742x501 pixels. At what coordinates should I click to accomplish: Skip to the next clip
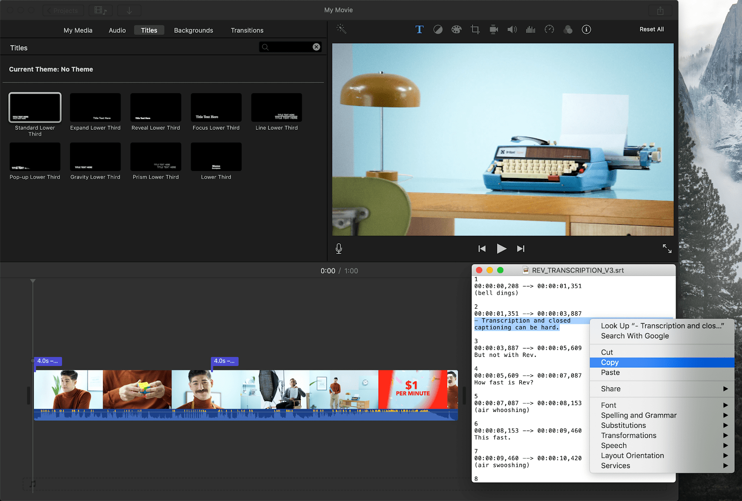pos(521,249)
